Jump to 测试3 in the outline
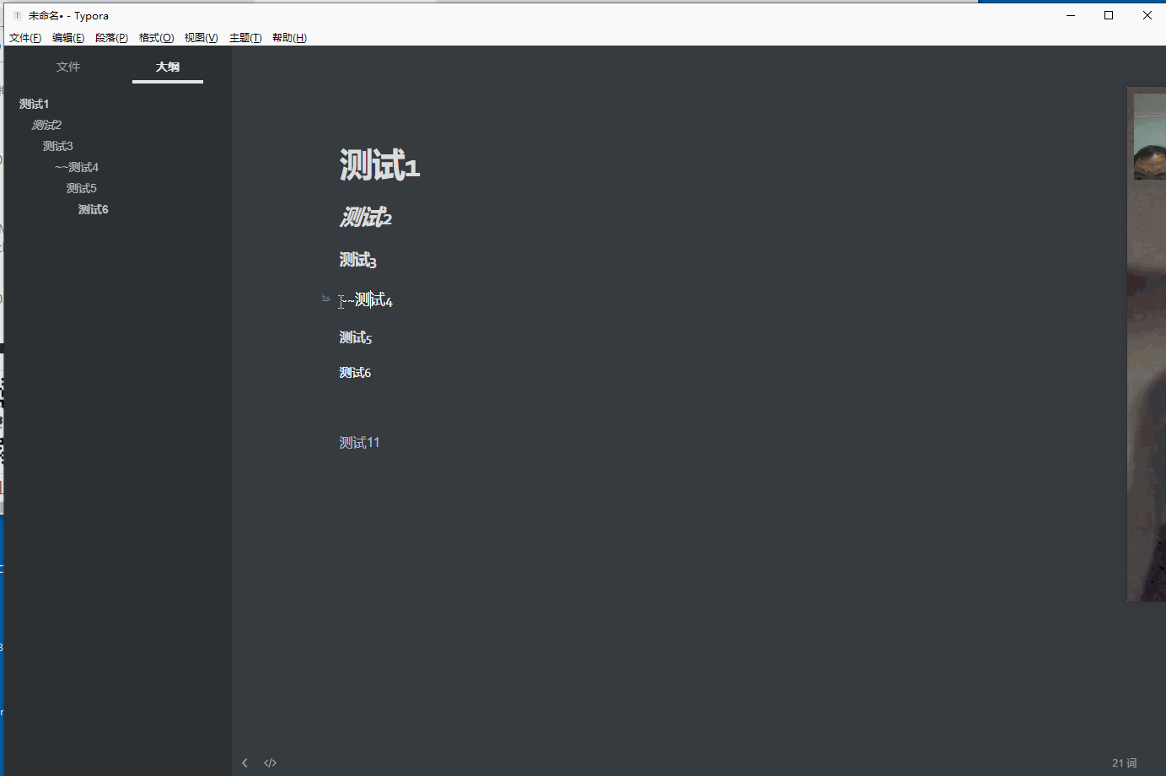This screenshot has width=1166, height=776. tap(58, 146)
